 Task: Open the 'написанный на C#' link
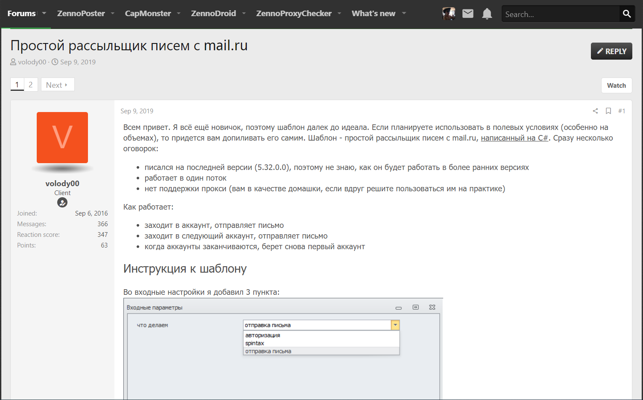(514, 138)
